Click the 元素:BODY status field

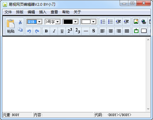(x=17, y=115)
